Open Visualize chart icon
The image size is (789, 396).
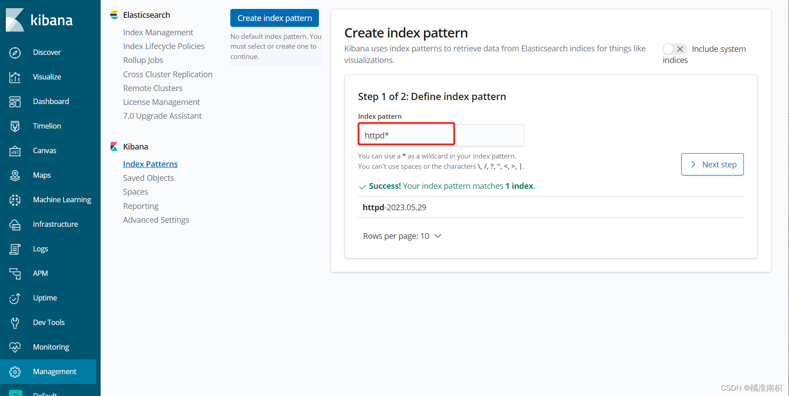15,77
